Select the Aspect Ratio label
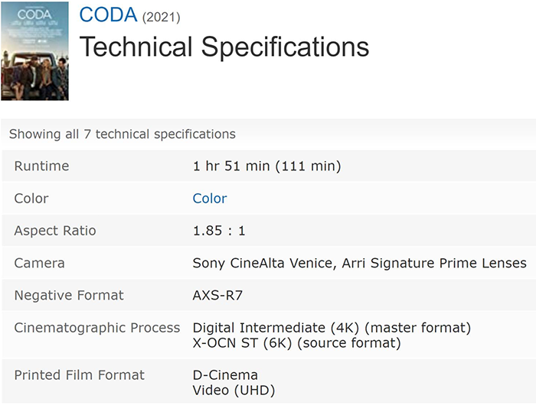This screenshot has height=405, width=536. [55, 231]
